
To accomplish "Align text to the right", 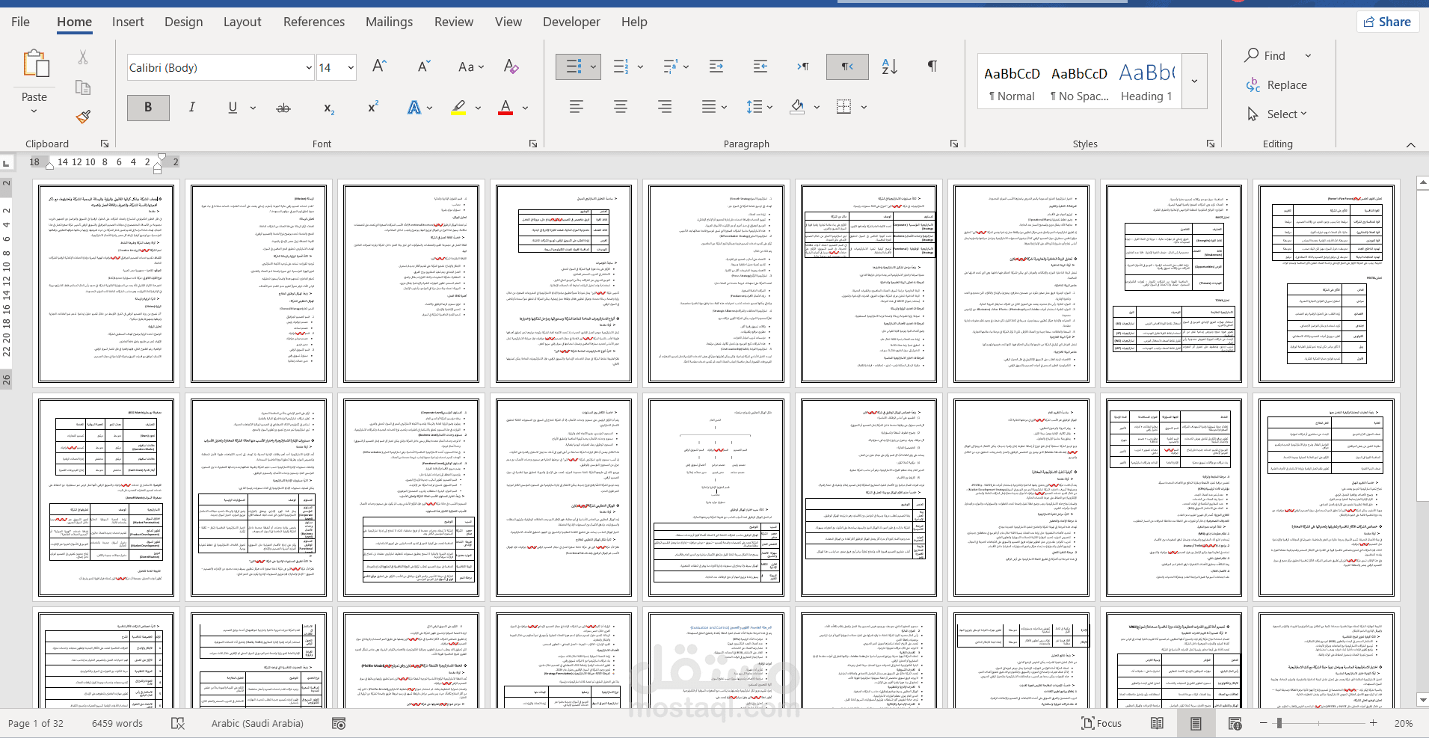I will [x=665, y=108].
